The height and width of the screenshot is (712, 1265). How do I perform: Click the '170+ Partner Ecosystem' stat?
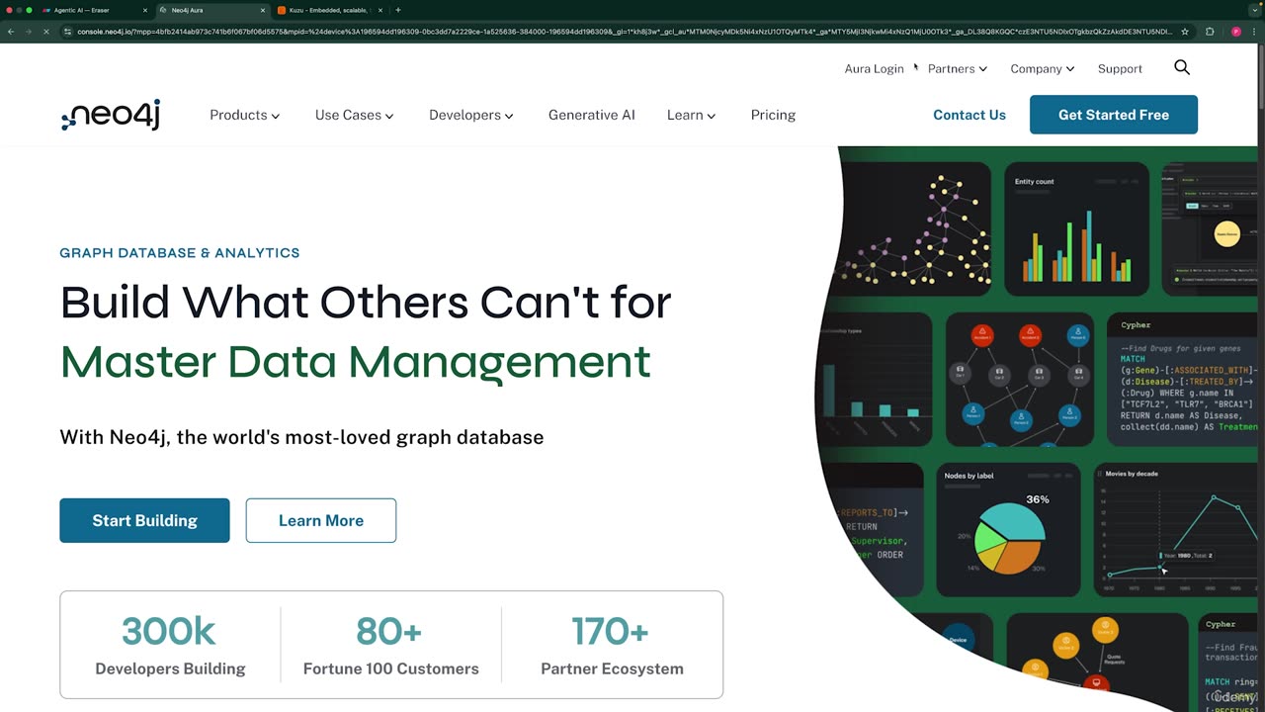[x=612, y=646]
